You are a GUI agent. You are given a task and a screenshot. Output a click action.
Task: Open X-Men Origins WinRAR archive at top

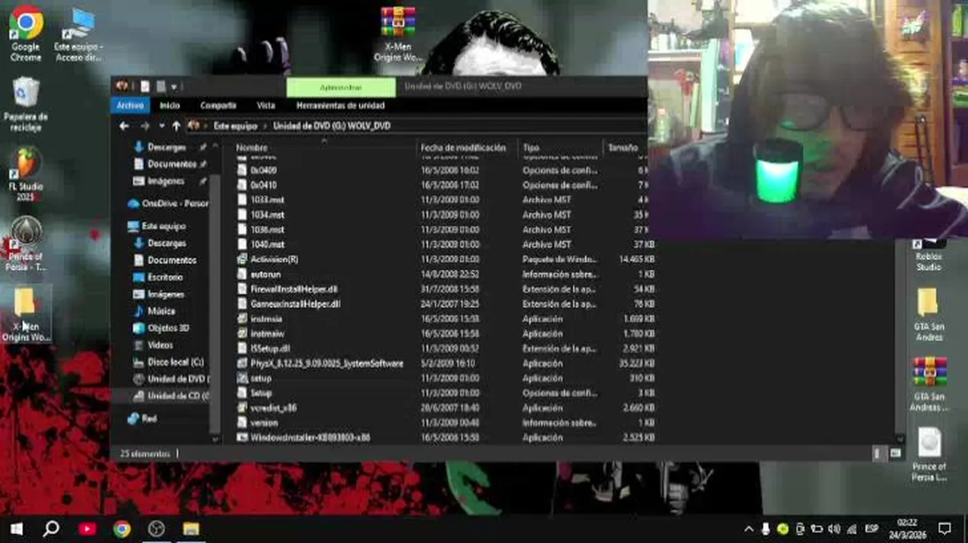pyautogui.click(x=398, y=35)
